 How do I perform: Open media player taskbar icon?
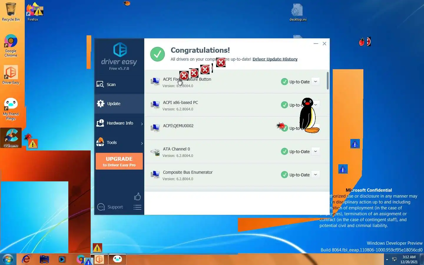tap(62, 259)
